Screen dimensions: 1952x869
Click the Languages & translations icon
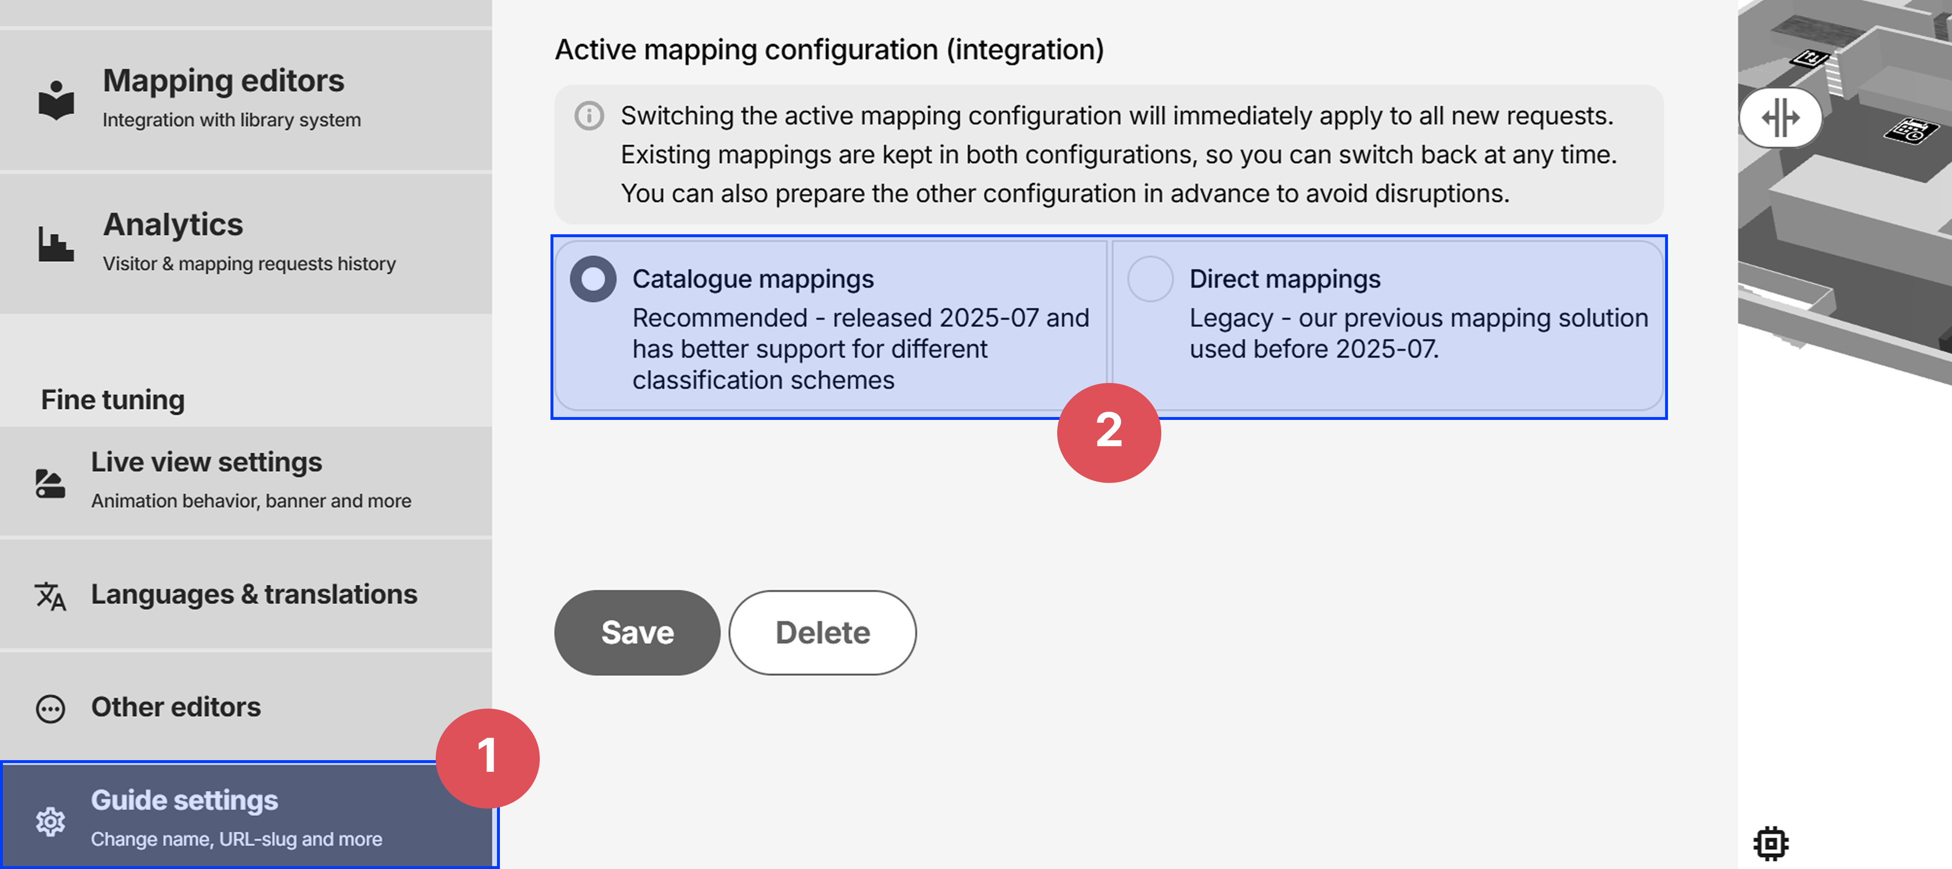point(49,595)
